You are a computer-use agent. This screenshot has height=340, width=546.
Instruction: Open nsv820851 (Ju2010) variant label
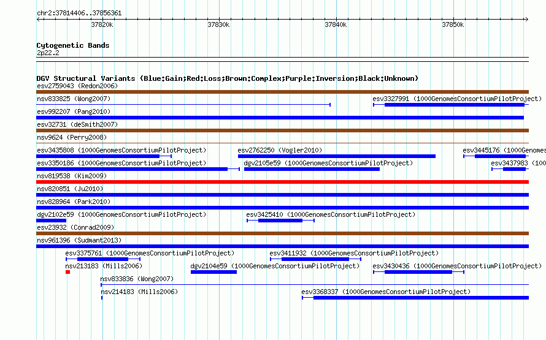(x=70, y=189)
